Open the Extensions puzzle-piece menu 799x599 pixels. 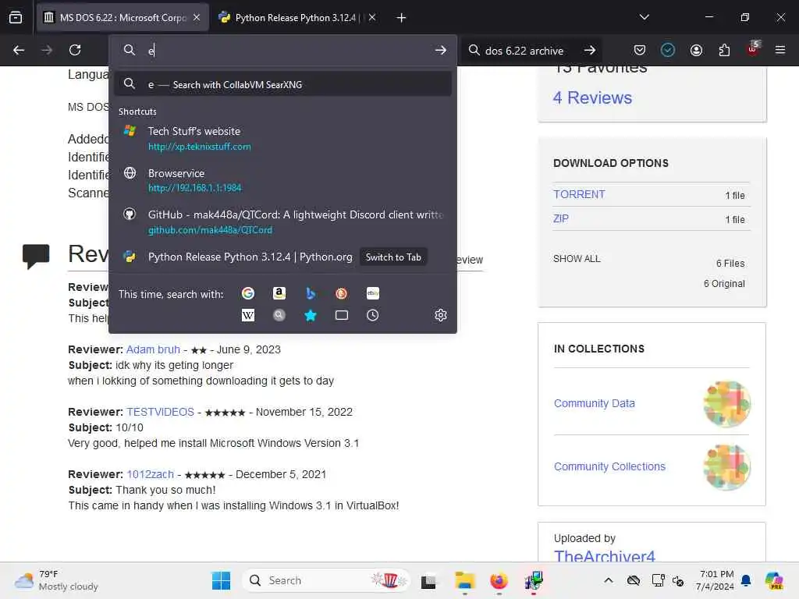(724, 50)
